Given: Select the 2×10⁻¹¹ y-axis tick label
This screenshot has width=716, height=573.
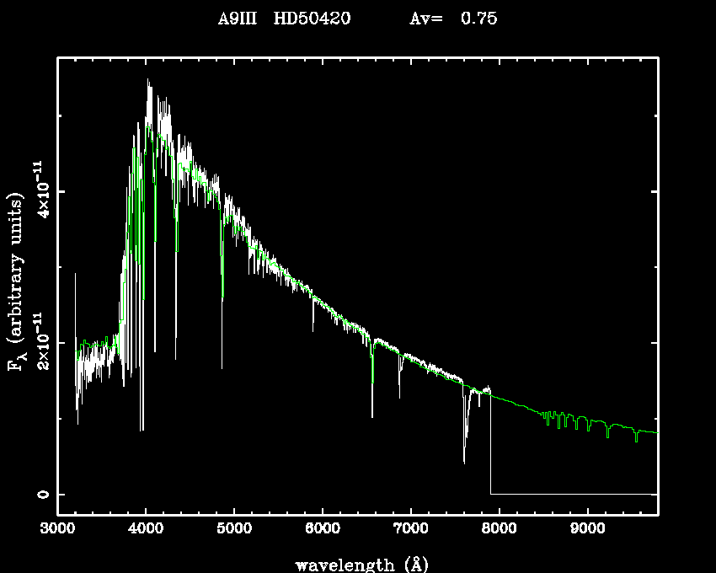Looking at the screenshot, I should [40, 344].
